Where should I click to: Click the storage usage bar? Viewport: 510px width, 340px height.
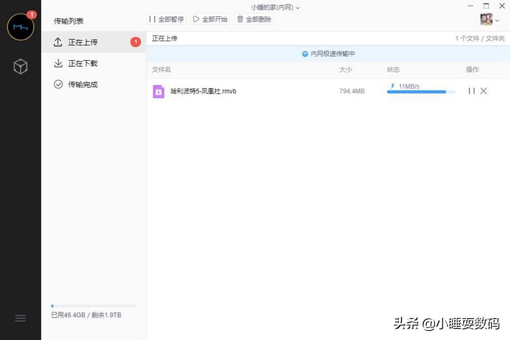tap(93, 306)
